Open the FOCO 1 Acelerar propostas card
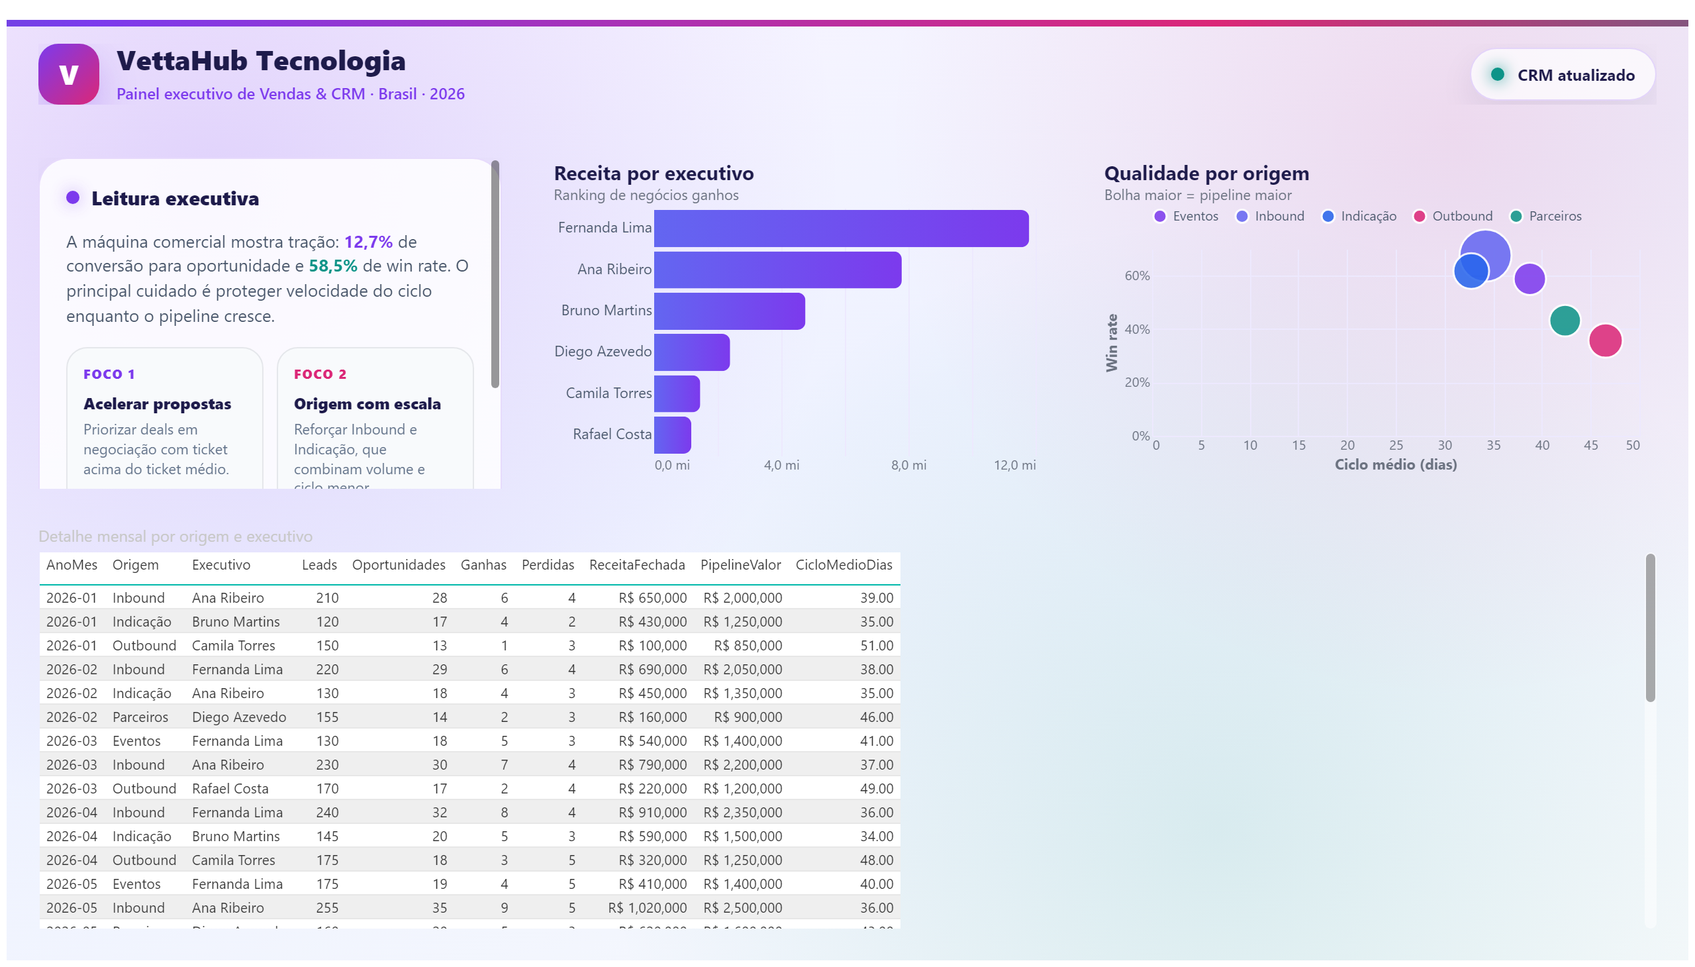Viewport: 1695px width, 967px height. click(165, 419)
